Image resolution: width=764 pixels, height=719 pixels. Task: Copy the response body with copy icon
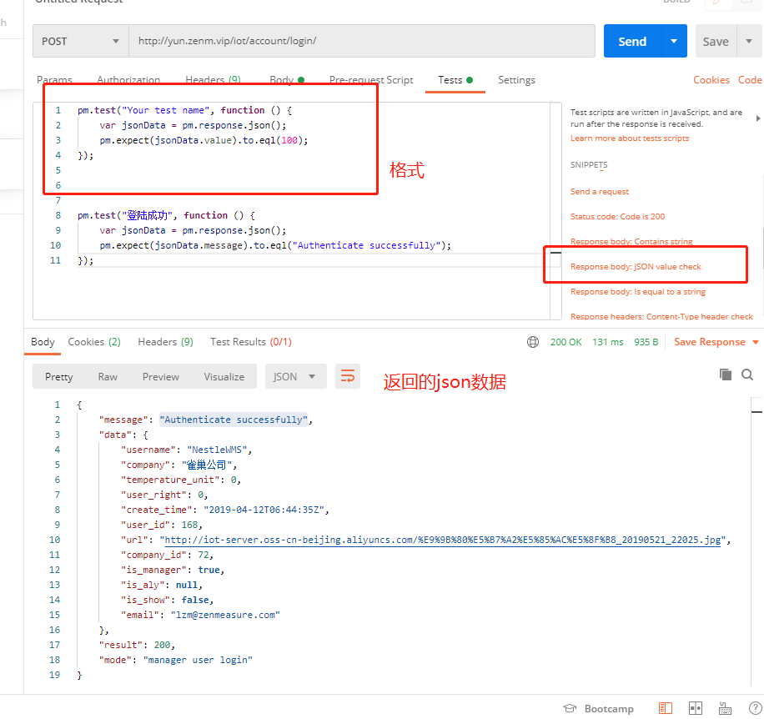point(726,375)
